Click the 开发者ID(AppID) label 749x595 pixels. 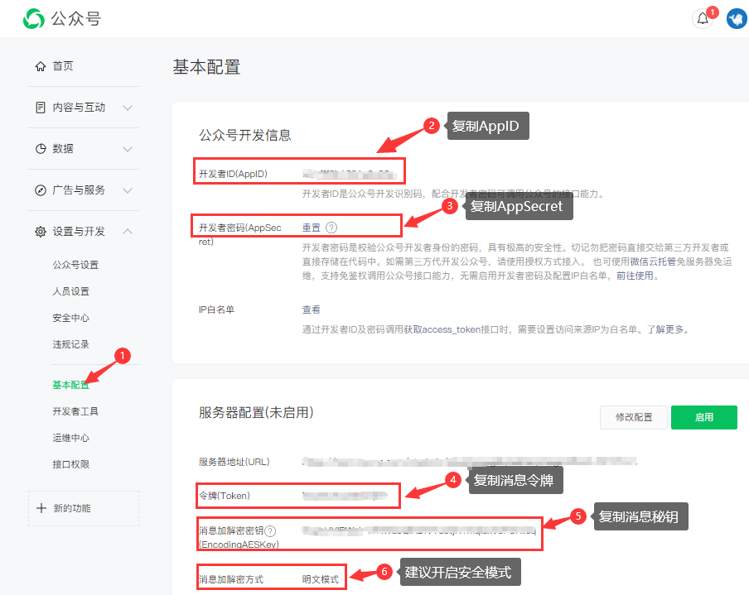(x=233, y=174)
